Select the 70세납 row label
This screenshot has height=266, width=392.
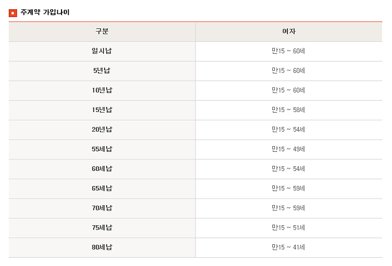point(102,208)
